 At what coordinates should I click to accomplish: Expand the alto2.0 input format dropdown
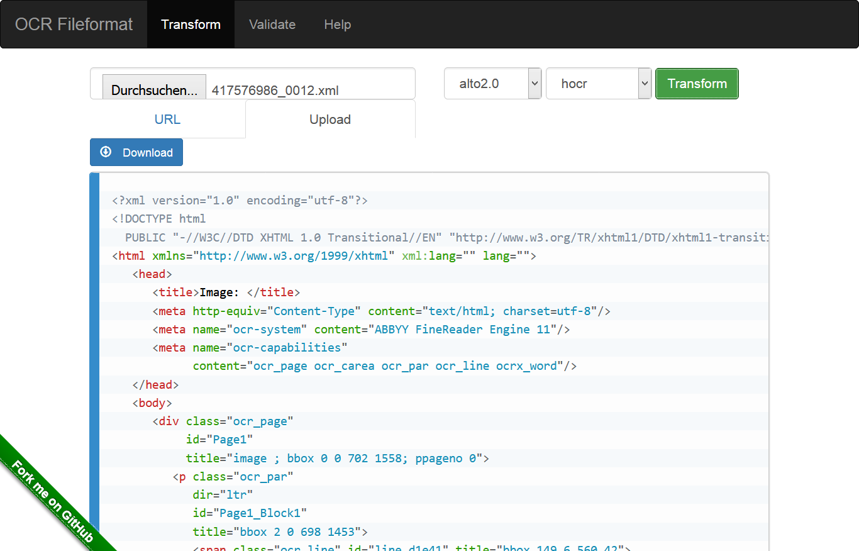(492, 84)
